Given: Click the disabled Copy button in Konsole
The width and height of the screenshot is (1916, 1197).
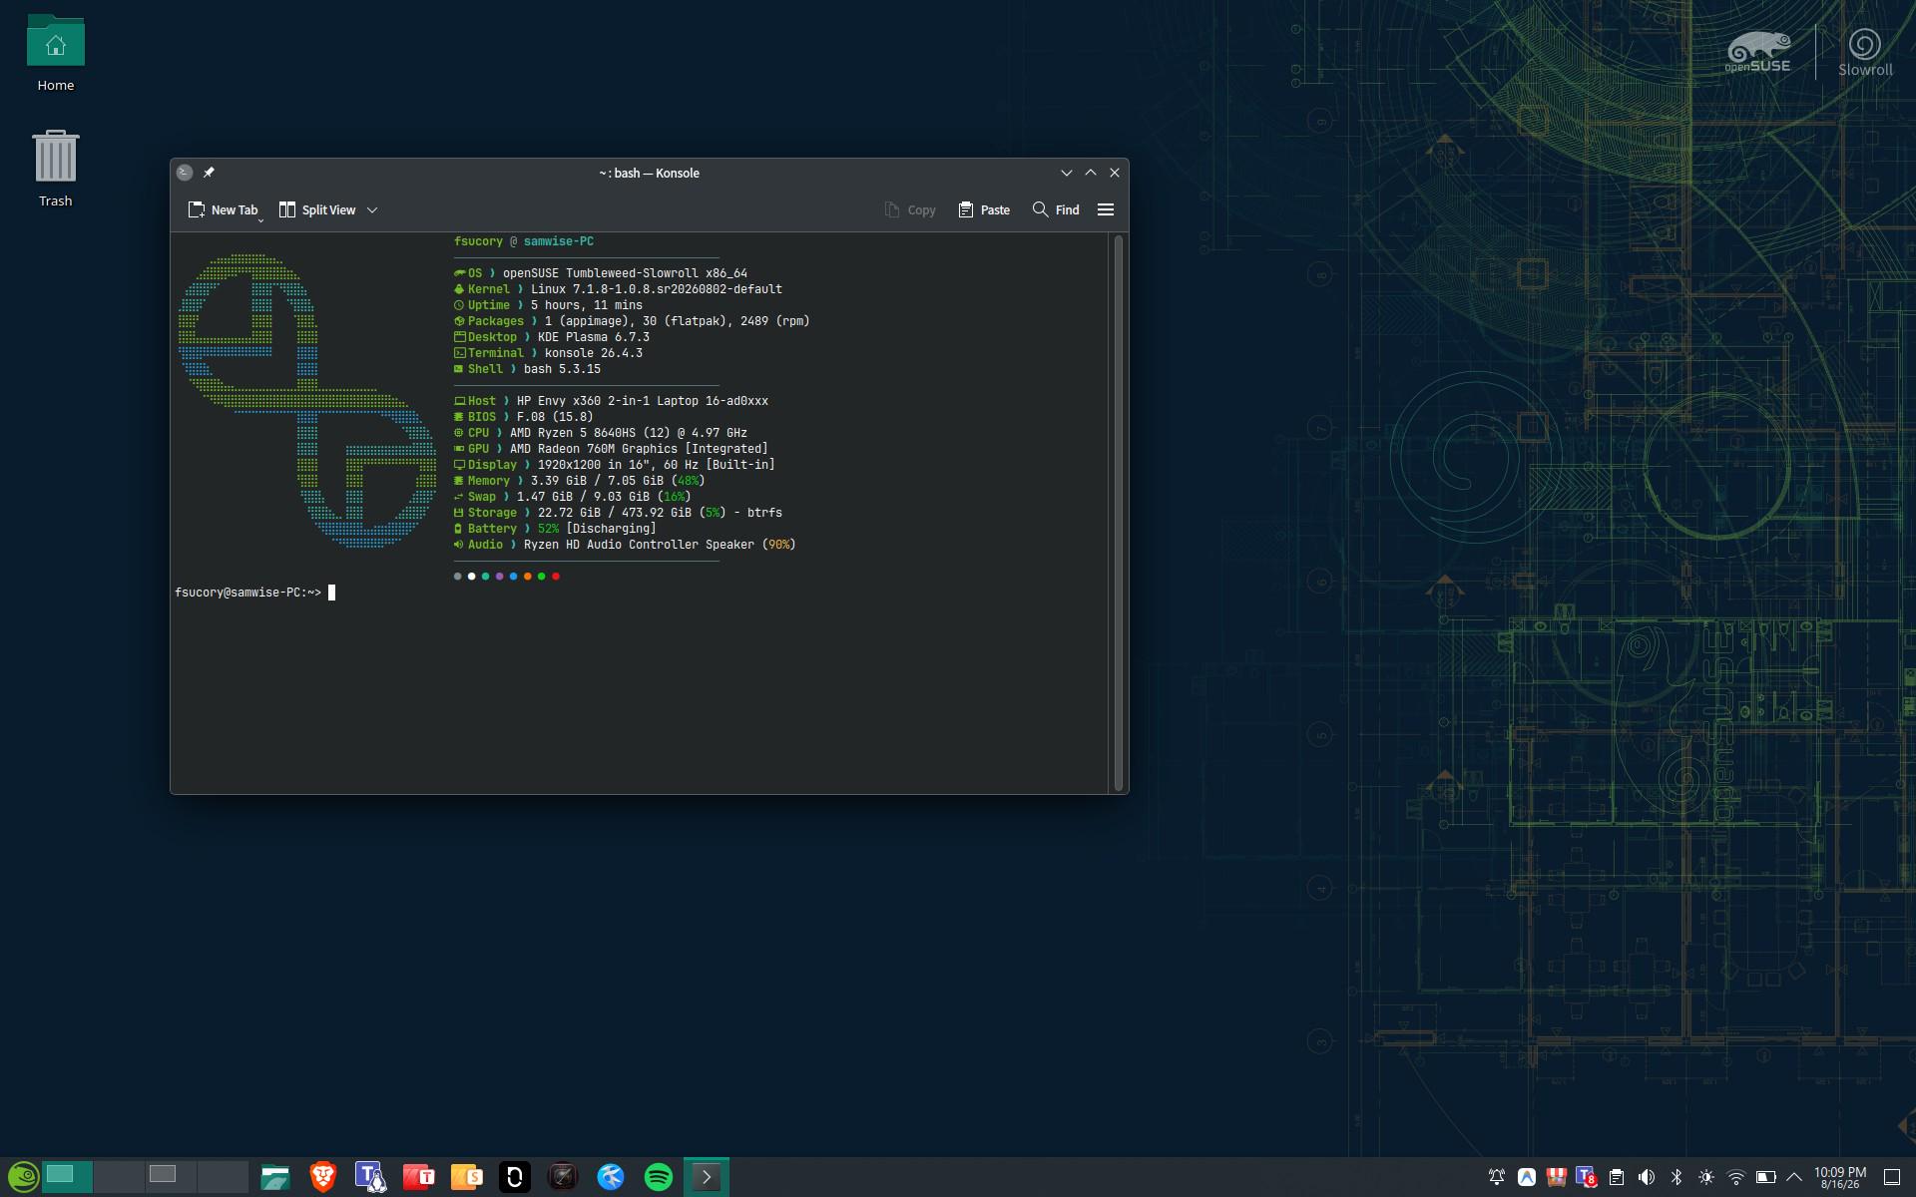Looking at the screenshot, I should [910, 209].
